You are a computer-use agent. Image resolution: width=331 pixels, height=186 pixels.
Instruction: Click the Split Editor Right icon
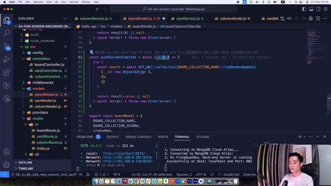click(x=318, y=19)
